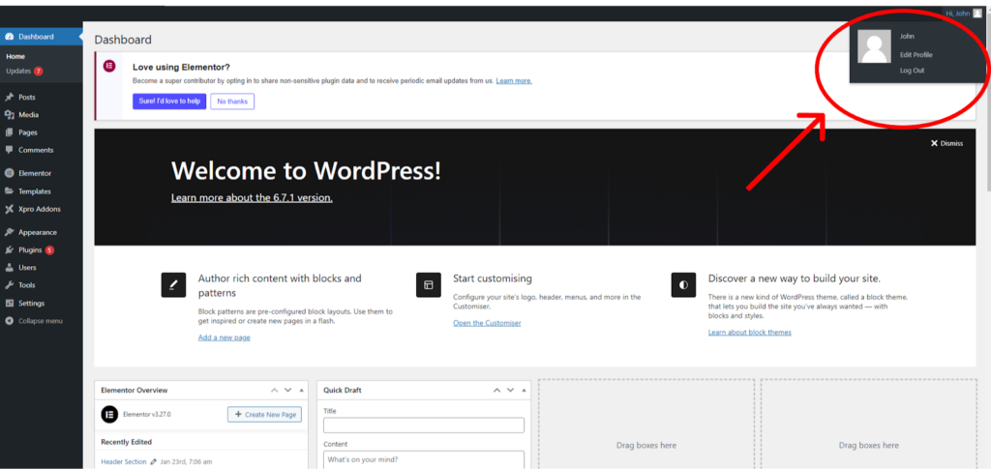Viewport: 991px width, 469px height.
Task: Click the Plugins icon in sidebar
Action: click(9, 250)
